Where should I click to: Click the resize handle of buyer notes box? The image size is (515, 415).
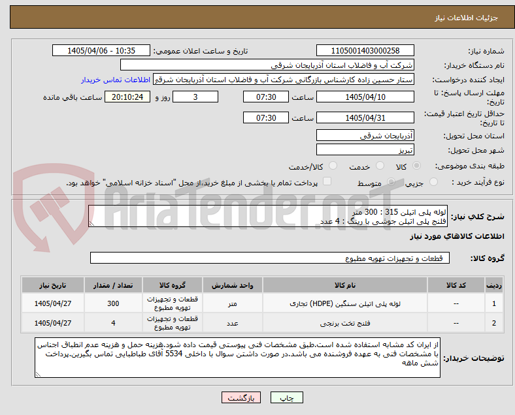[38, 374]
